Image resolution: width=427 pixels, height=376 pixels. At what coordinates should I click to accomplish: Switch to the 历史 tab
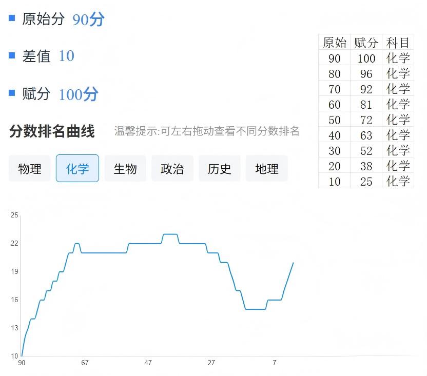click(219, 169)
